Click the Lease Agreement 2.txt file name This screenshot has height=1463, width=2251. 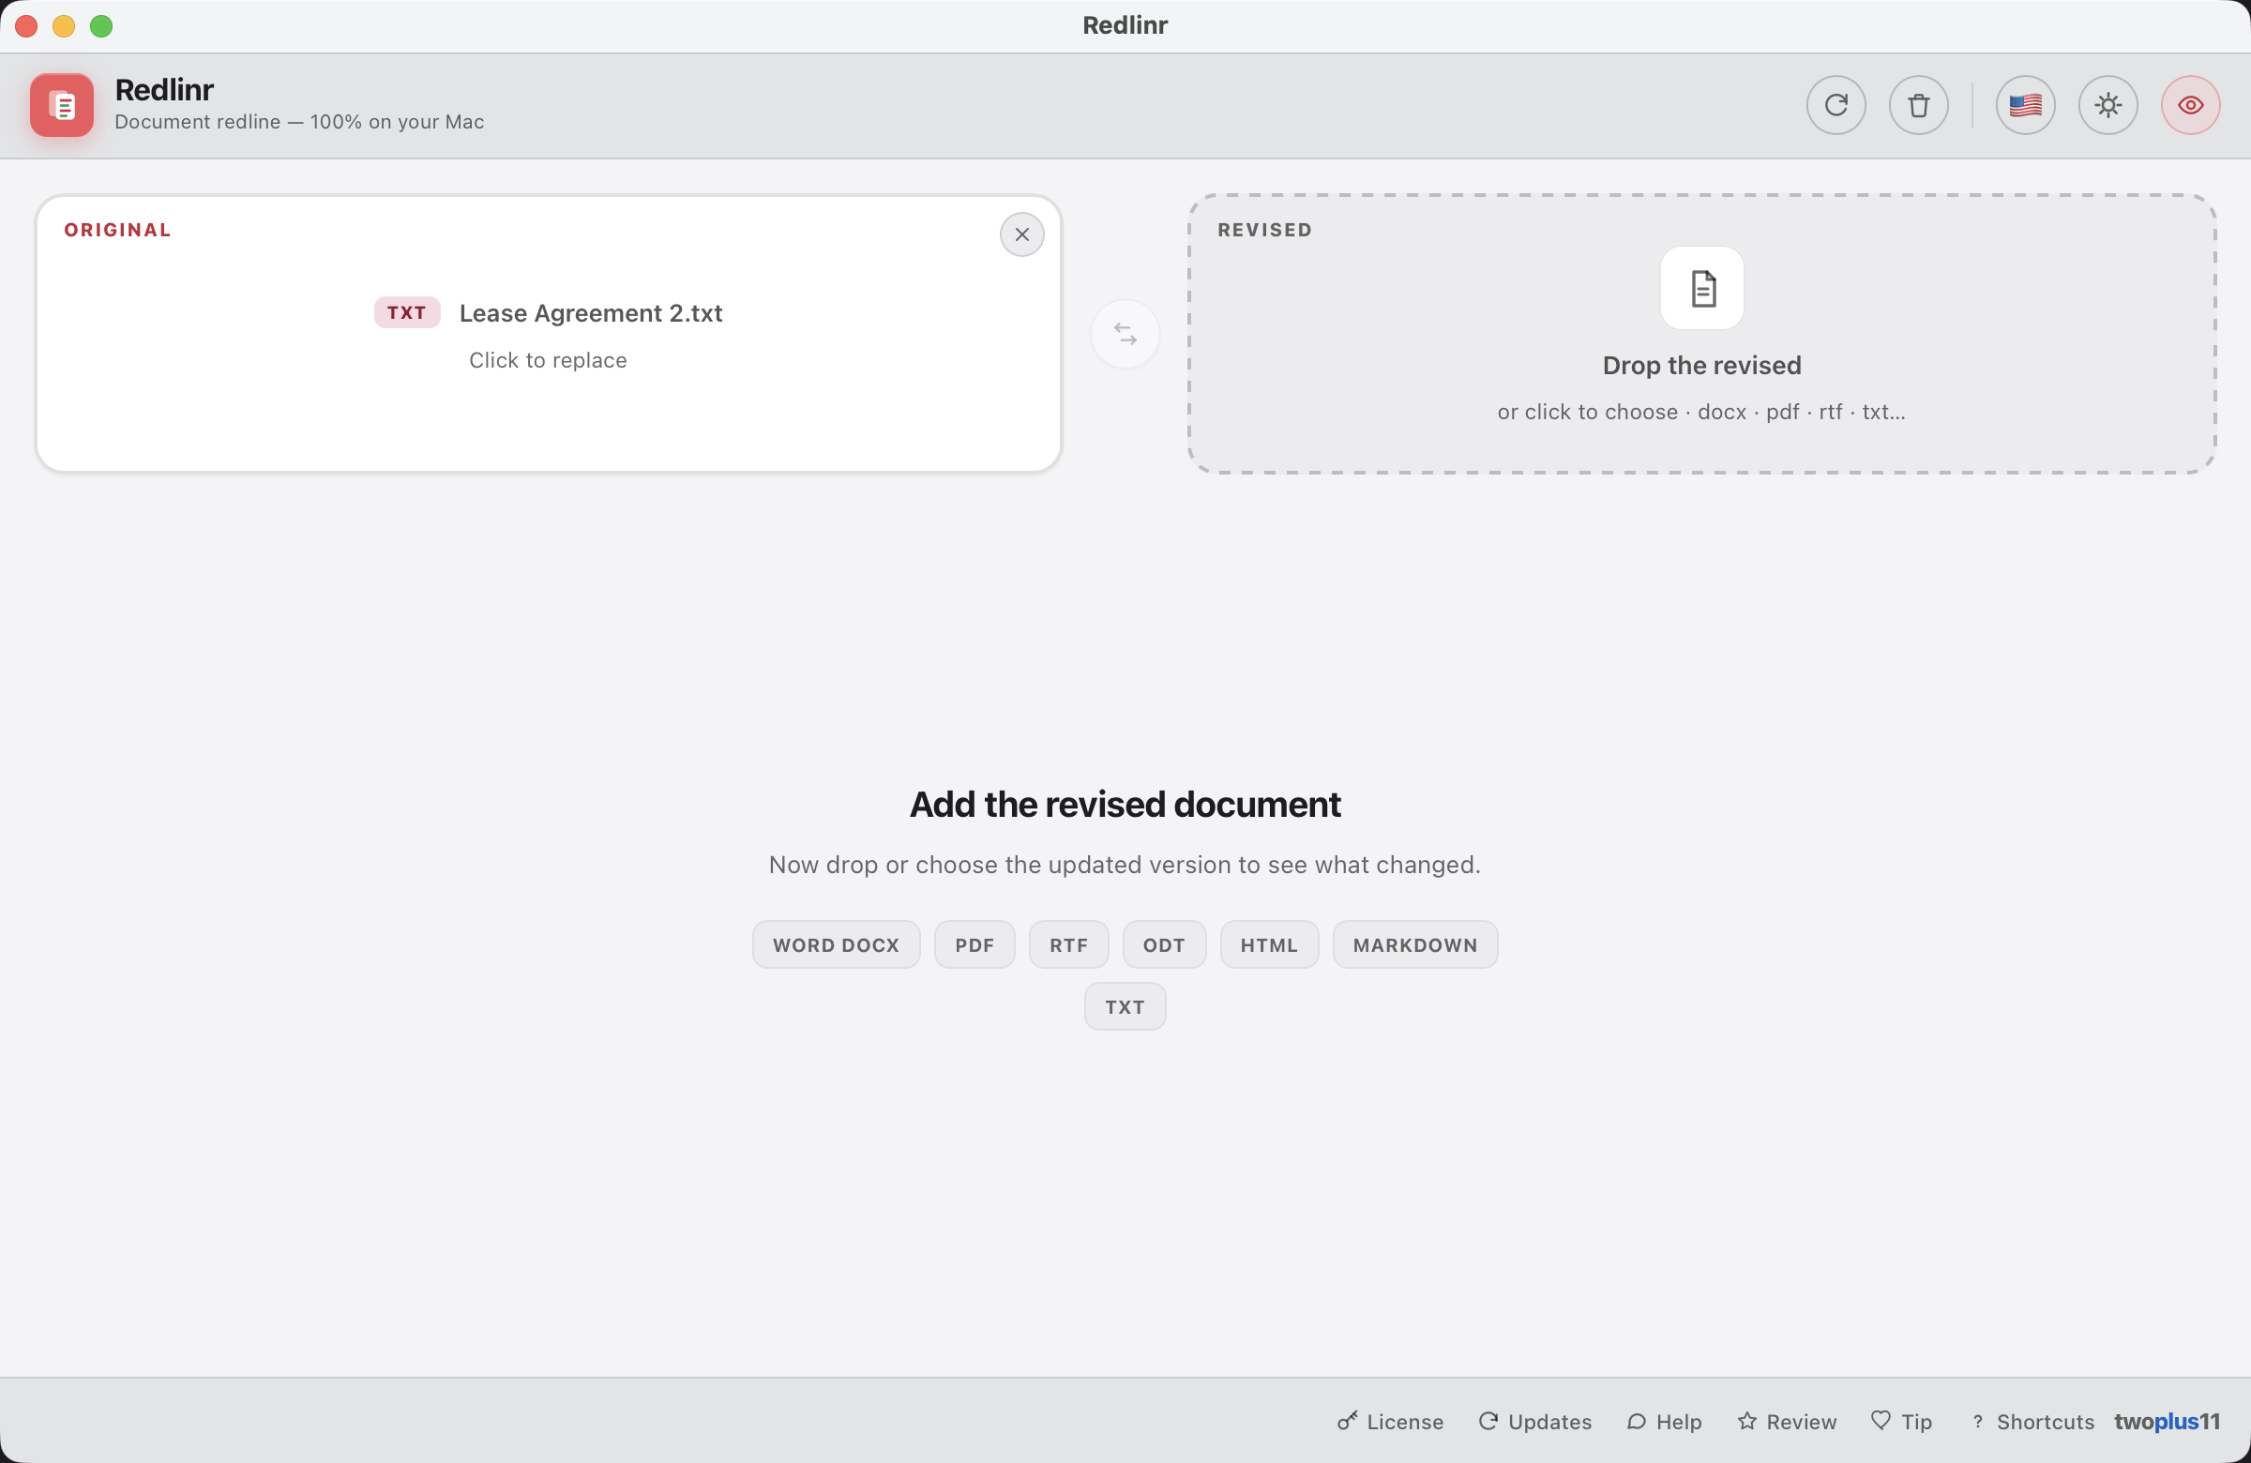[x=591, y=313]
